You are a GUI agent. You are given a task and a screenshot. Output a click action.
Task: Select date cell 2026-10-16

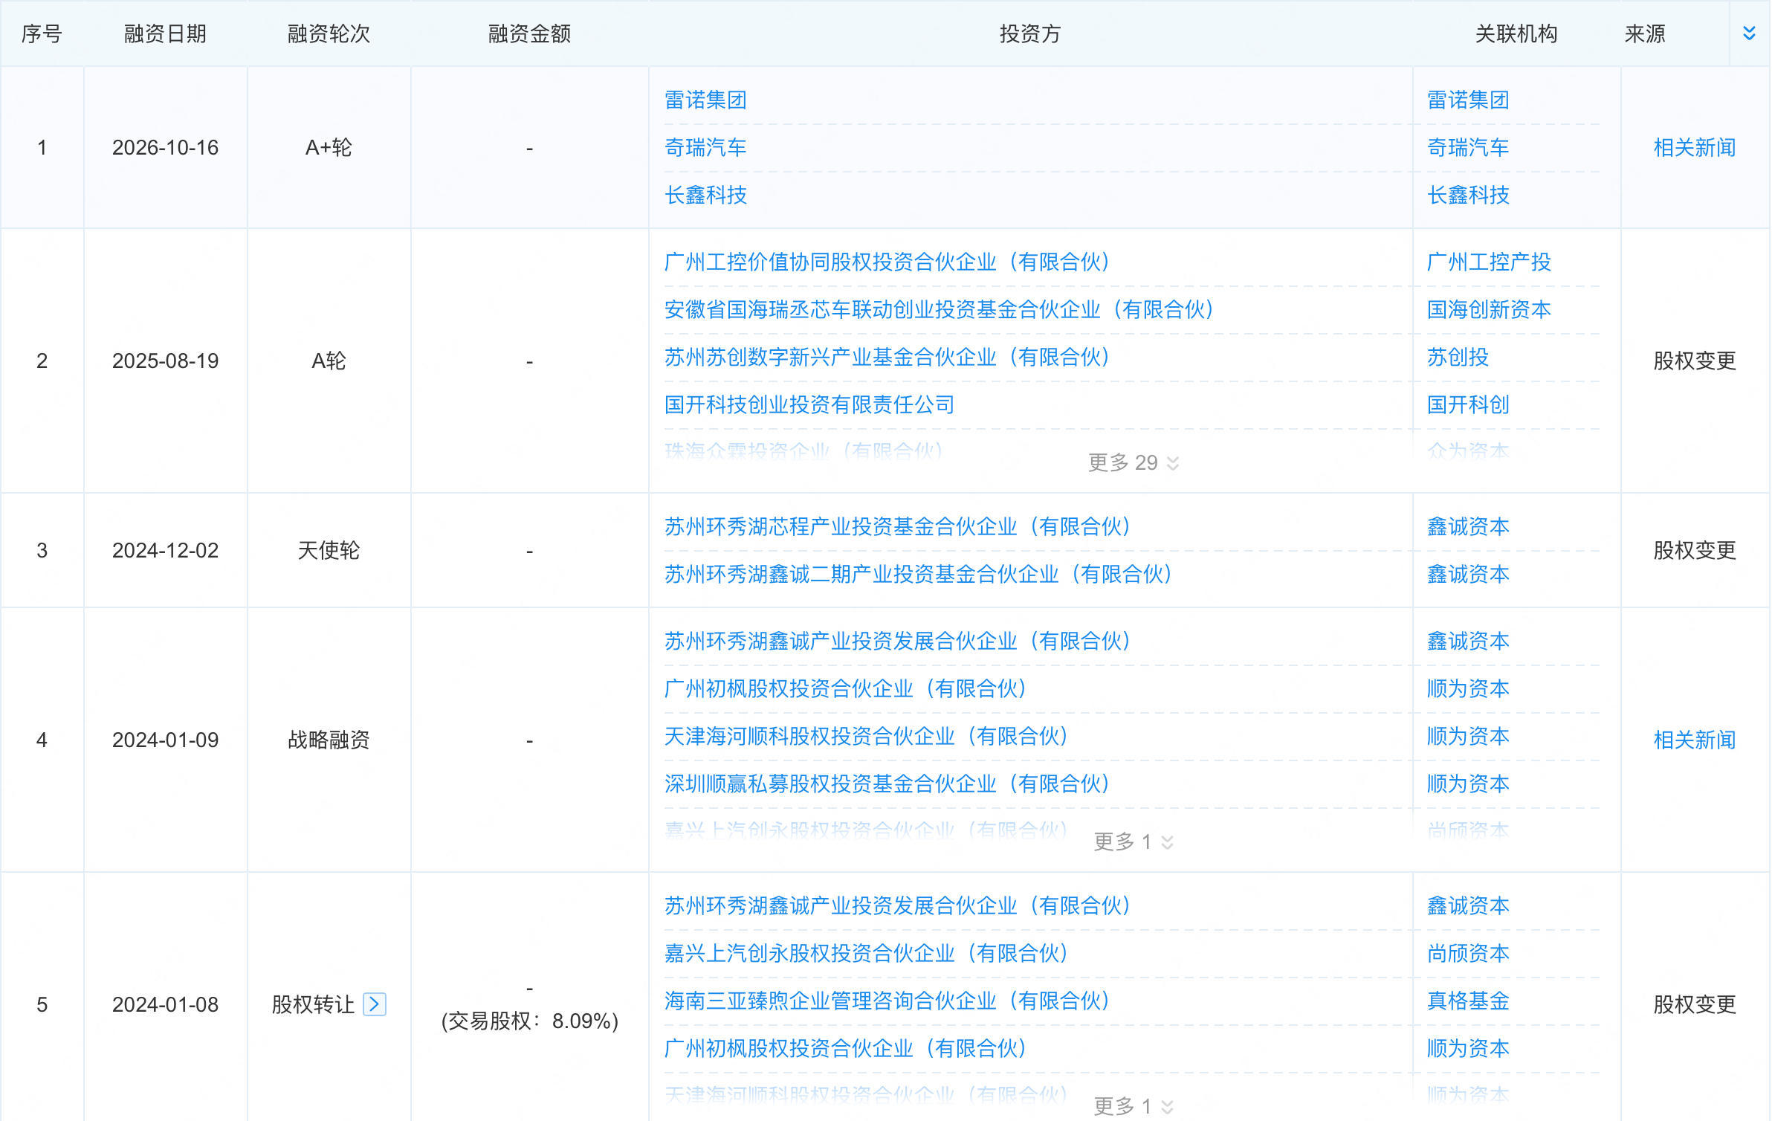165,147
